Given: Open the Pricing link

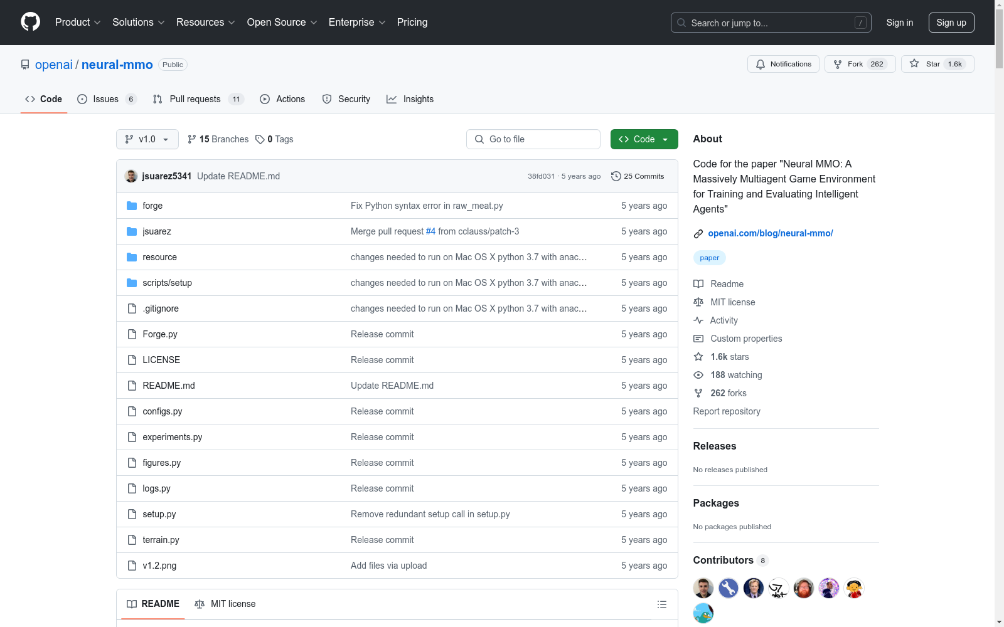Looking at the screenshot, I should point(412,22).
